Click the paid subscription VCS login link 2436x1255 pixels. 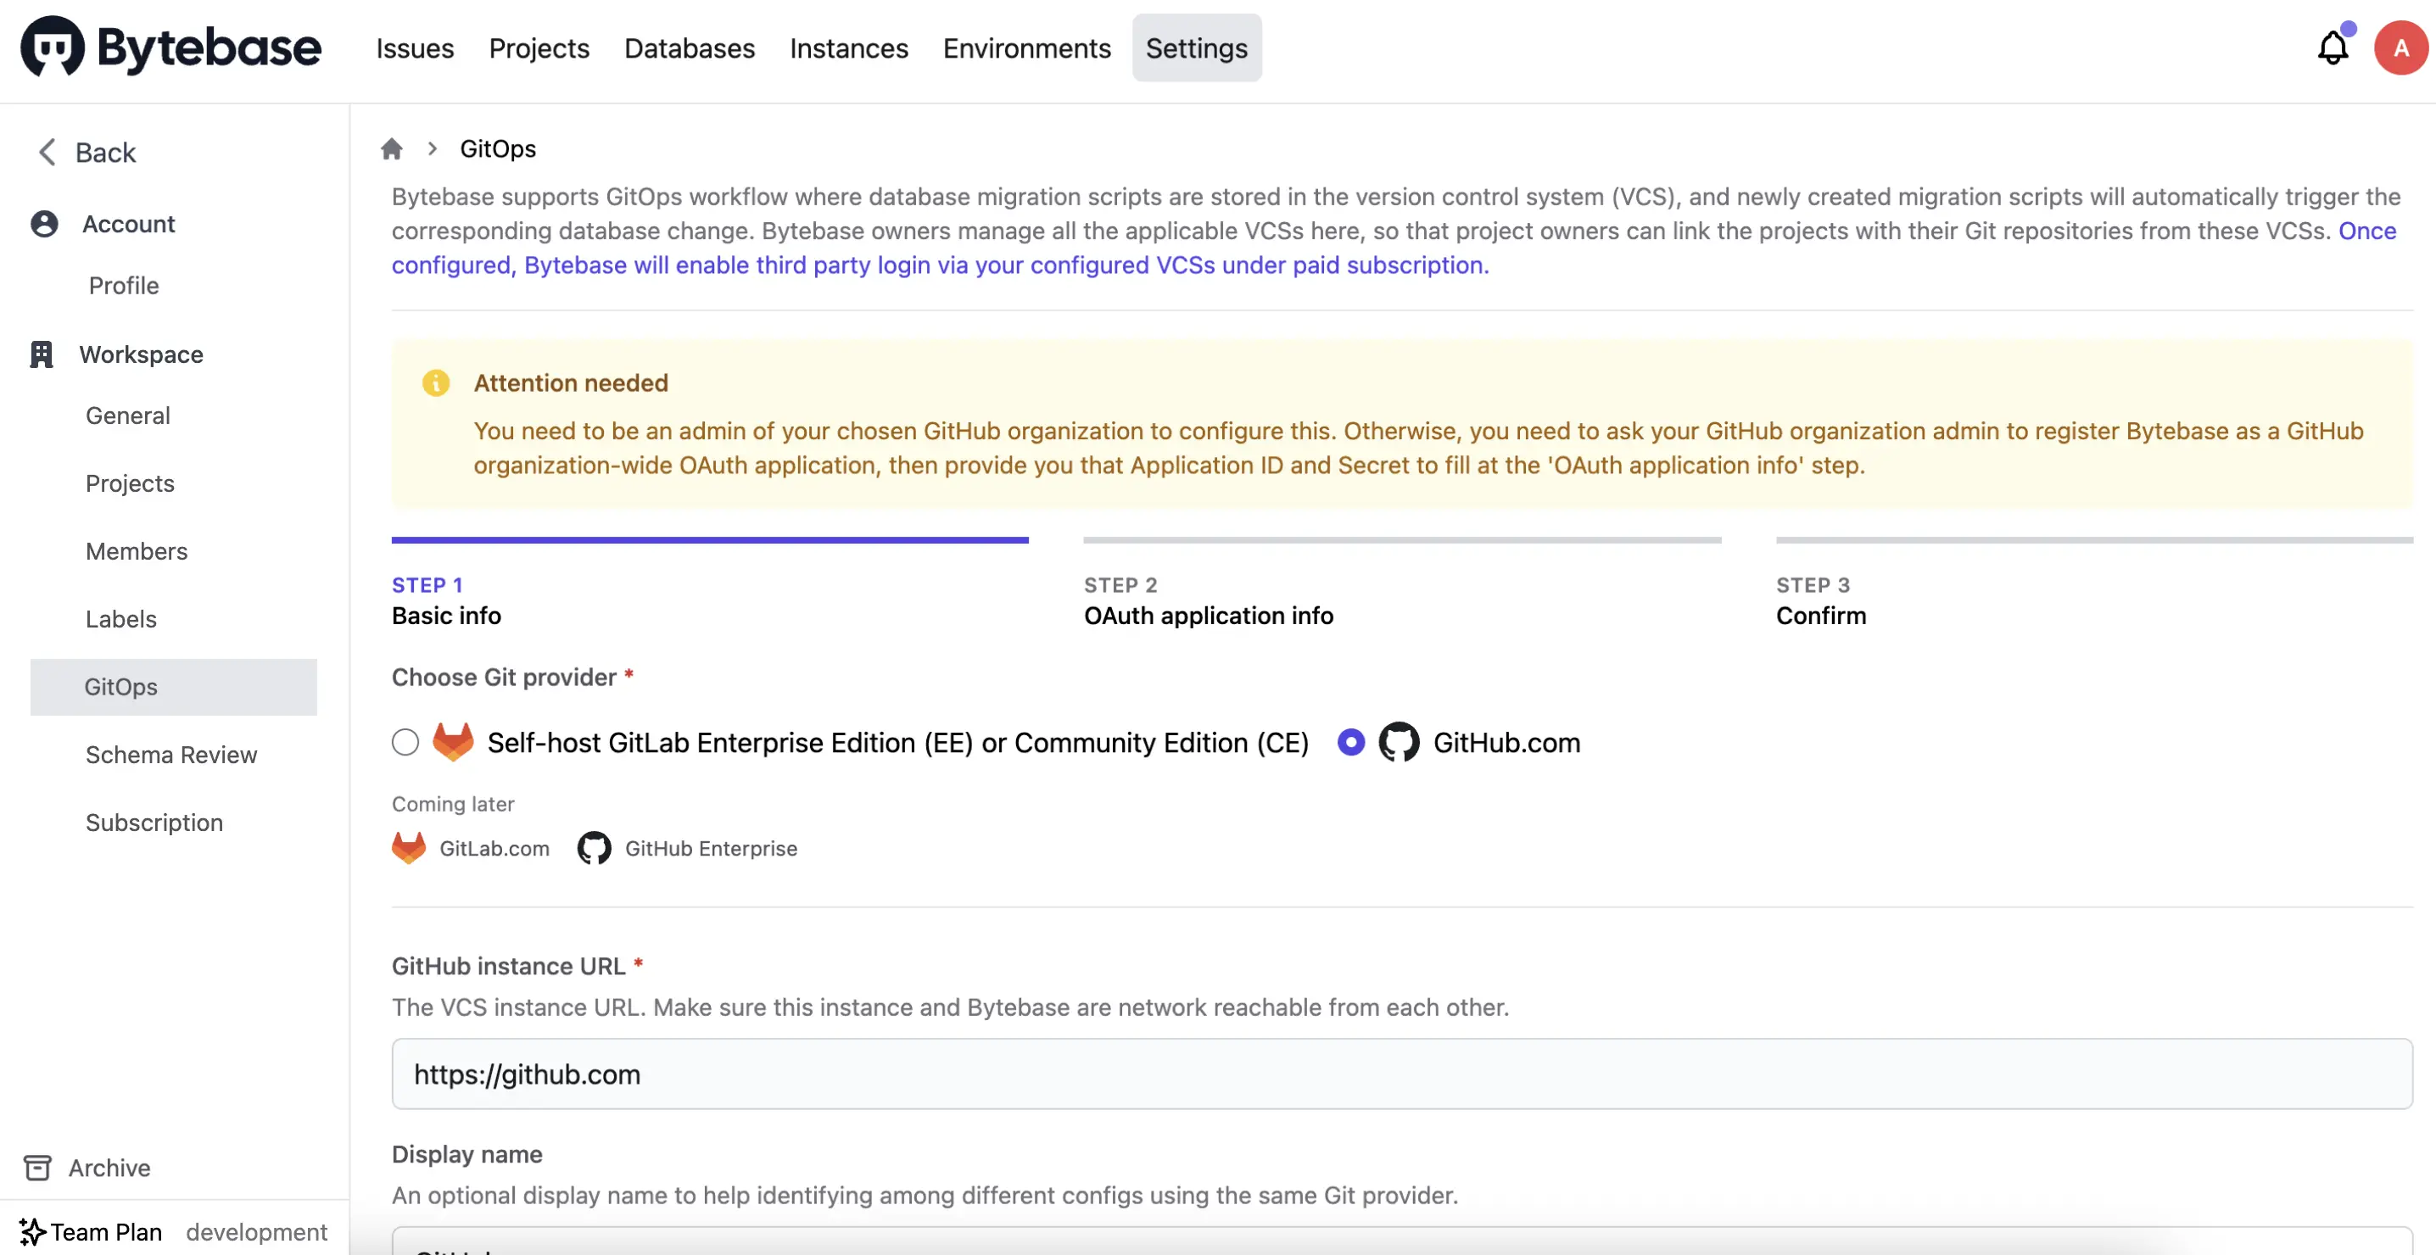click(940, 265)
